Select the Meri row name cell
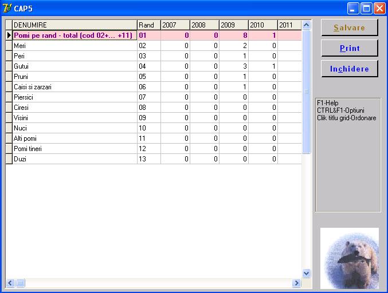388x293 pixels. pyautogui.click(x=75, y=46)
